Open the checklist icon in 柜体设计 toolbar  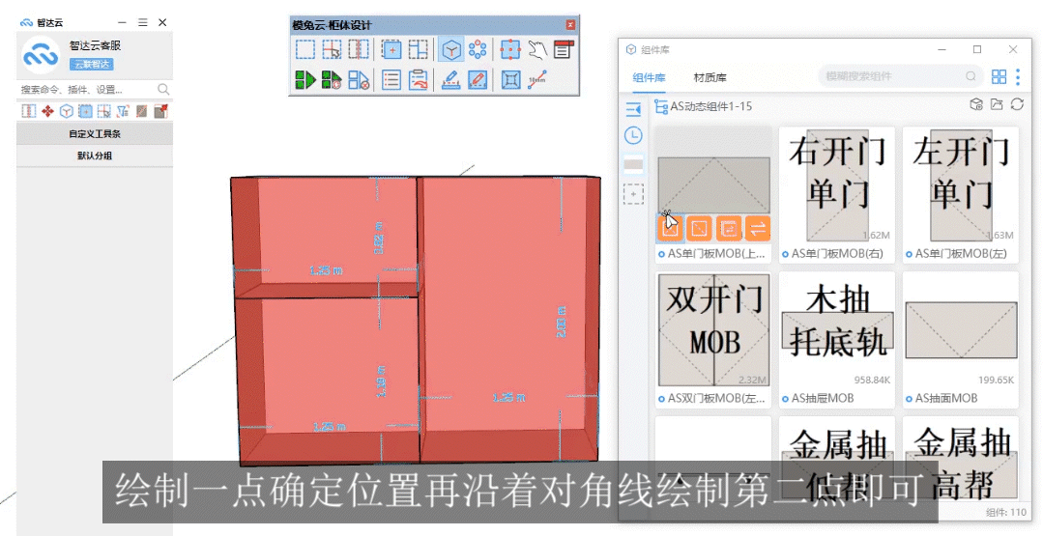[x=391, y=80]
